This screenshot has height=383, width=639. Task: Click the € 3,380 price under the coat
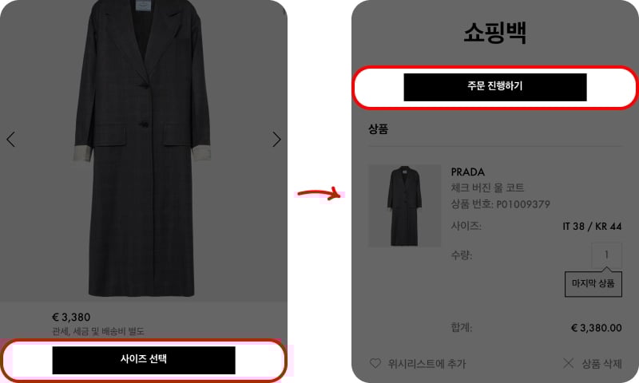coord(71,317)
